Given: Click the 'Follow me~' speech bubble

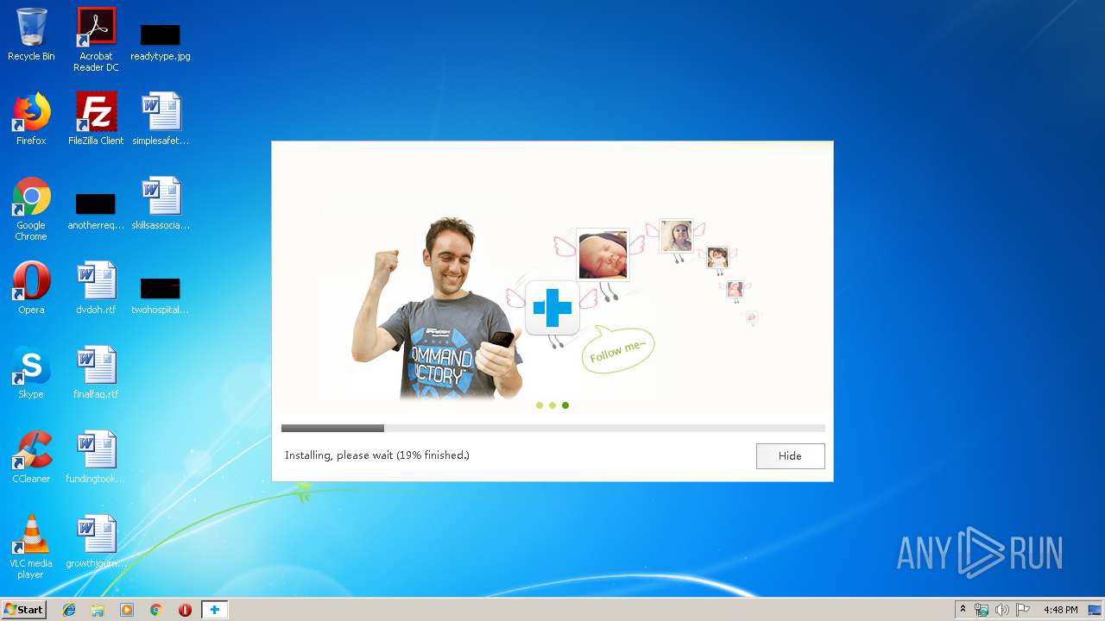Looking at the screenshot, I should (x=617, y=349).
